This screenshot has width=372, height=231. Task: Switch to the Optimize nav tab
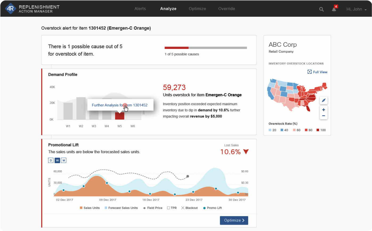(x=197, y=9)
